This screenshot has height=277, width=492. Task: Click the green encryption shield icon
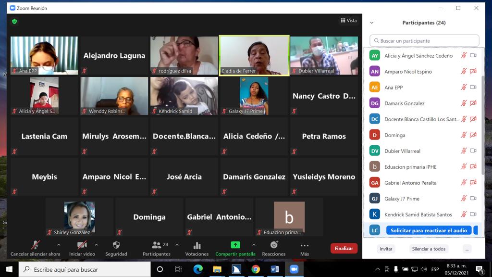[14, 21]
